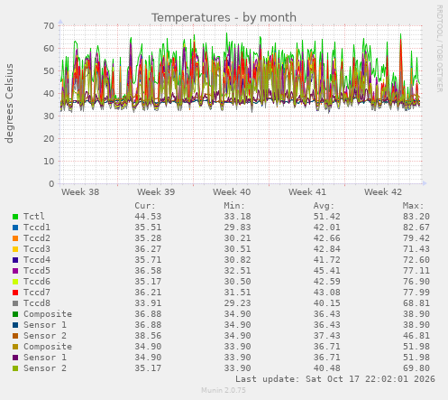
Task: Click the green Tctl legend swatch
Action: point(15,217)
